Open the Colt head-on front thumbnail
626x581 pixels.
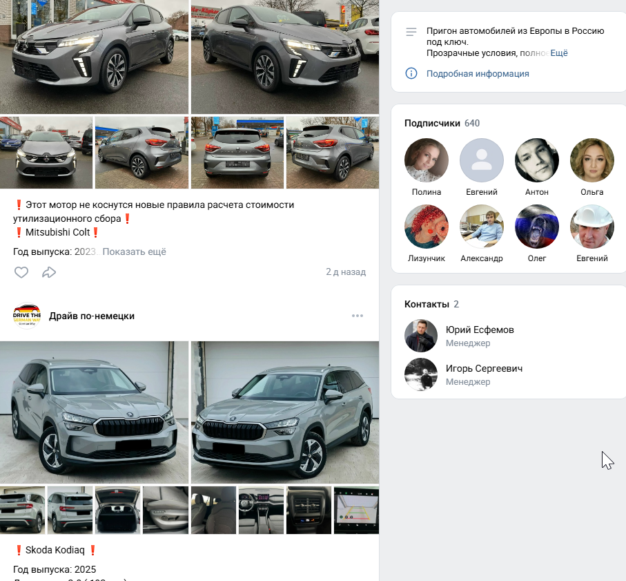click(x=46, y=152)
